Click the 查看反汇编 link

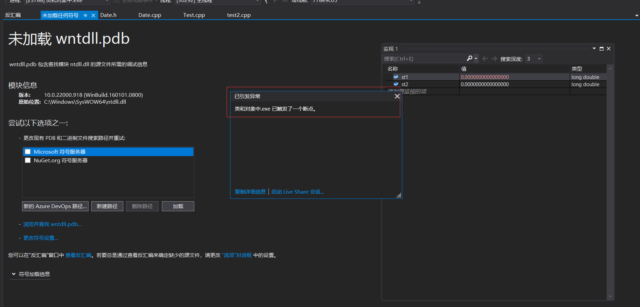(78, 255)
